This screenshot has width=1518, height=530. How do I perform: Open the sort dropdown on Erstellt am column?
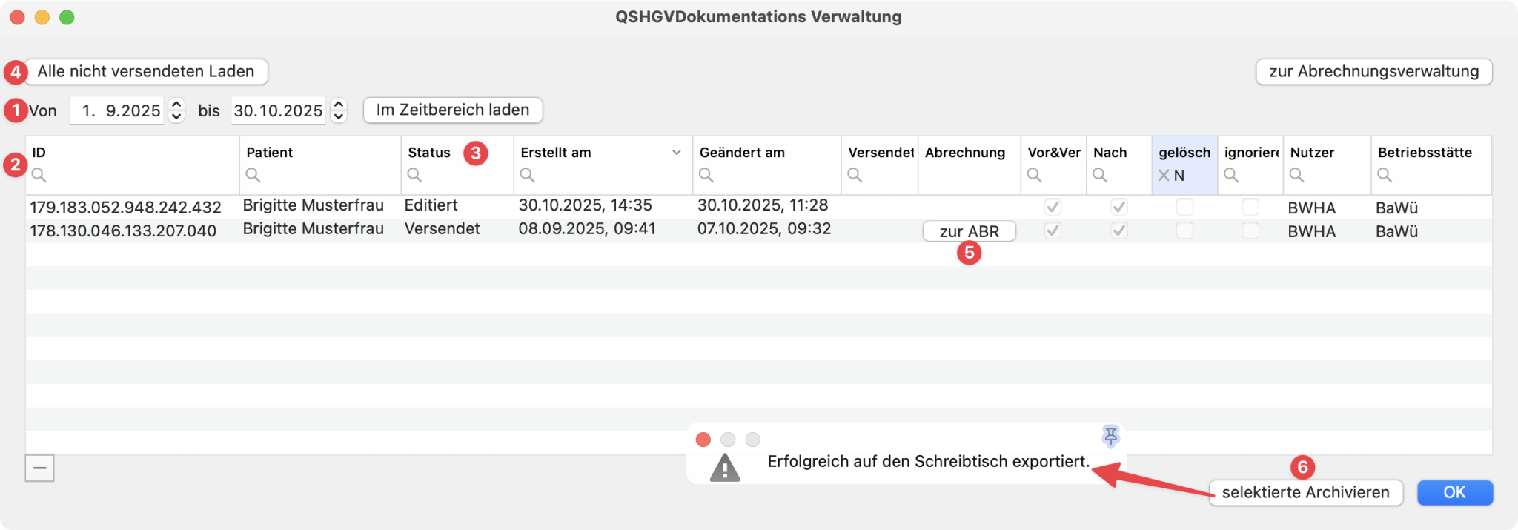click(675, 152)
